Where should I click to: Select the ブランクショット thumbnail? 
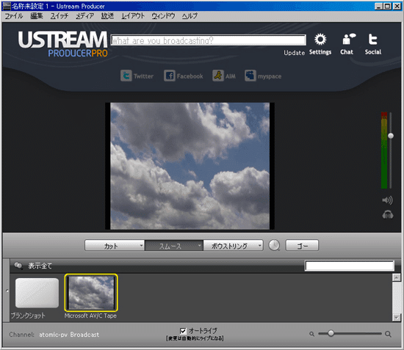(x=37, y=293)
